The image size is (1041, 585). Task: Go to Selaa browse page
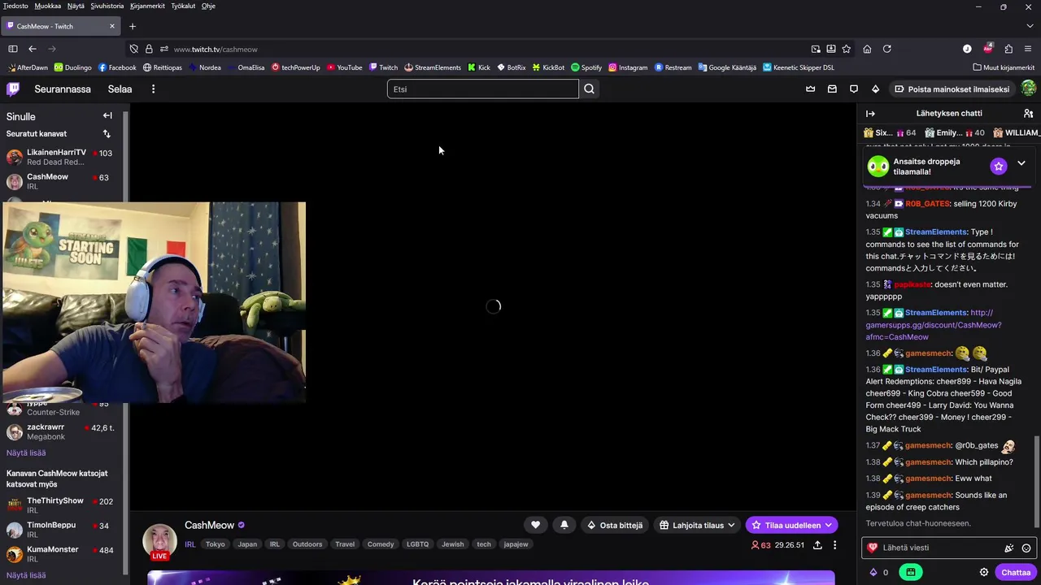pyautogui.click(x=120, y=89)
